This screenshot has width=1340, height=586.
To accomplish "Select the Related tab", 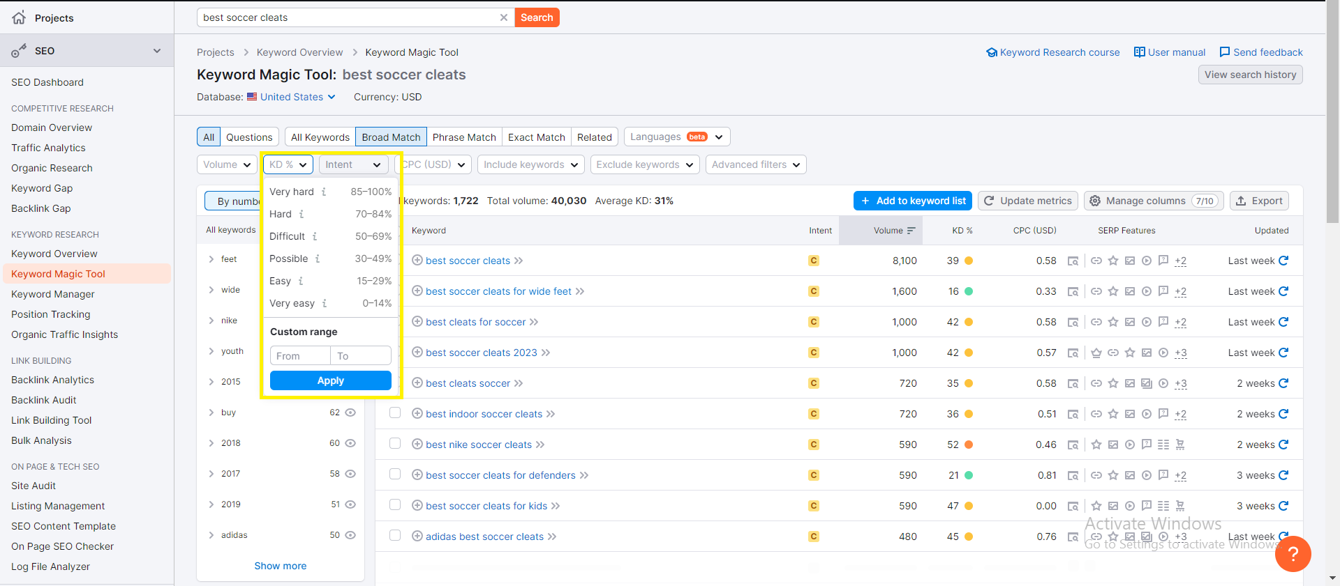I will pyautogui.click(x=595, y=137).
